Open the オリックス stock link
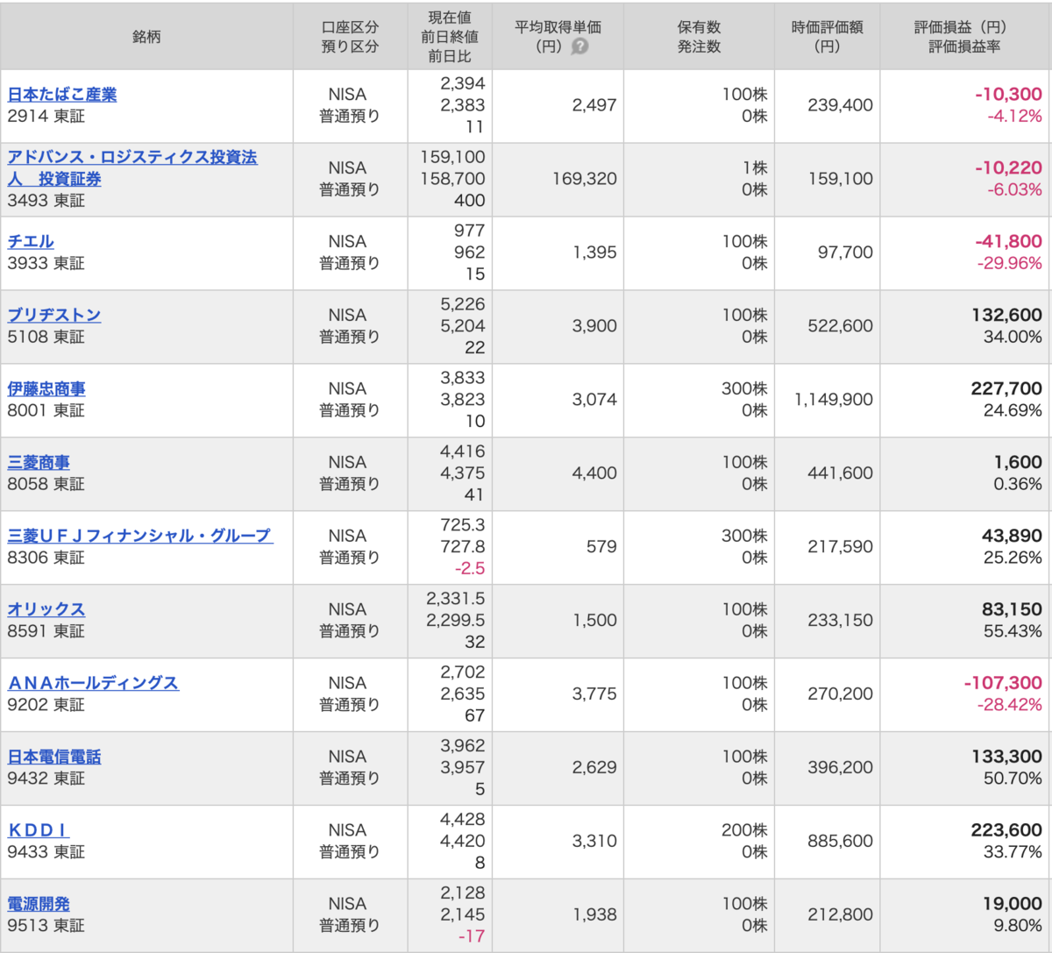The width and height of the screenshot is (1052, 953). pos(46,609)
